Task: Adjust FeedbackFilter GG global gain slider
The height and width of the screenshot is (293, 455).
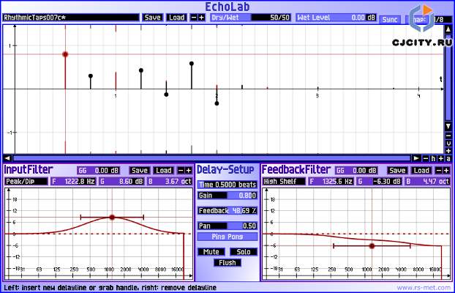Action: pyautogui.click(x=356, y=171)
